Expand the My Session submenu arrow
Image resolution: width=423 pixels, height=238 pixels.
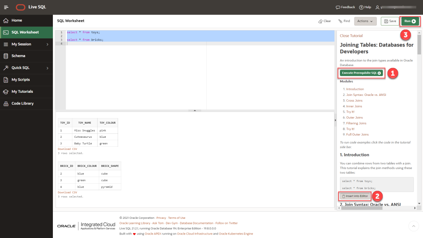click(47, 44)
